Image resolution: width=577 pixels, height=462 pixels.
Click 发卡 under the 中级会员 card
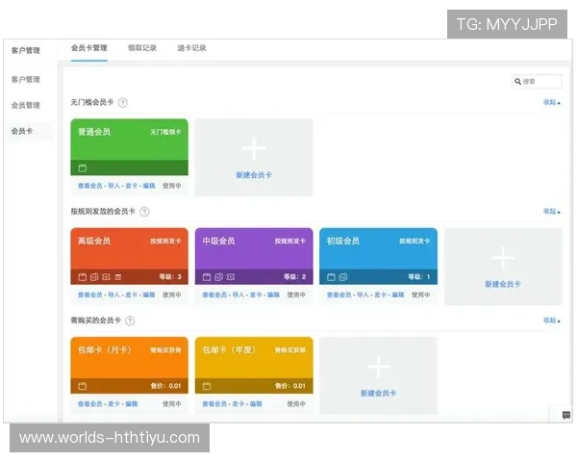click(256, 295)
